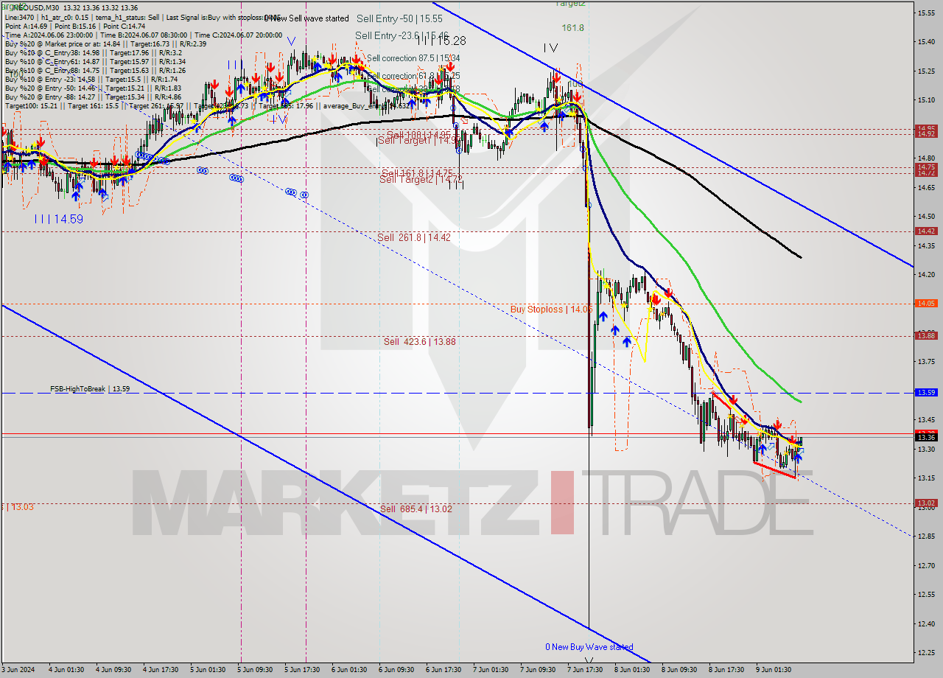Screen dimensions: 943x678
Task: Click the 12.85 value on the price scale
Action: [926, 536]
